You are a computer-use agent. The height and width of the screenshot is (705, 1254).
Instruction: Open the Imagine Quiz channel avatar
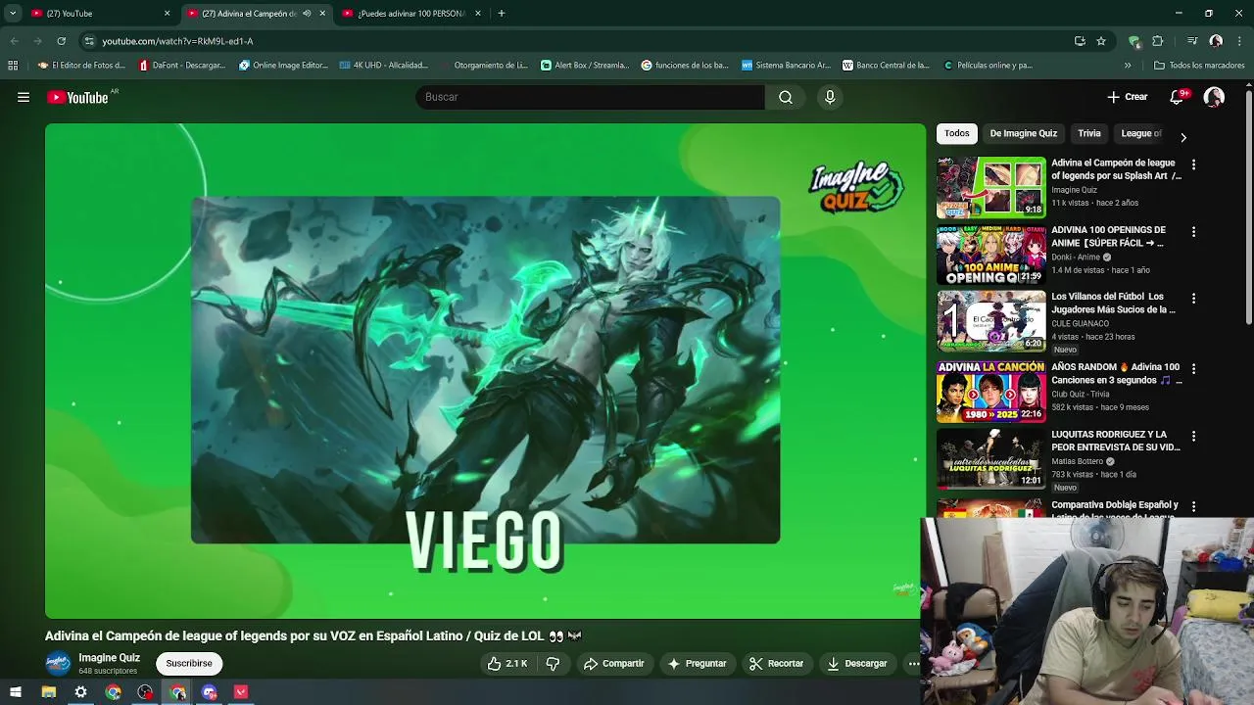[59, 663]
